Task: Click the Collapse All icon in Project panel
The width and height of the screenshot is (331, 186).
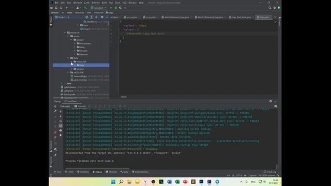Action: pos(96,17)
